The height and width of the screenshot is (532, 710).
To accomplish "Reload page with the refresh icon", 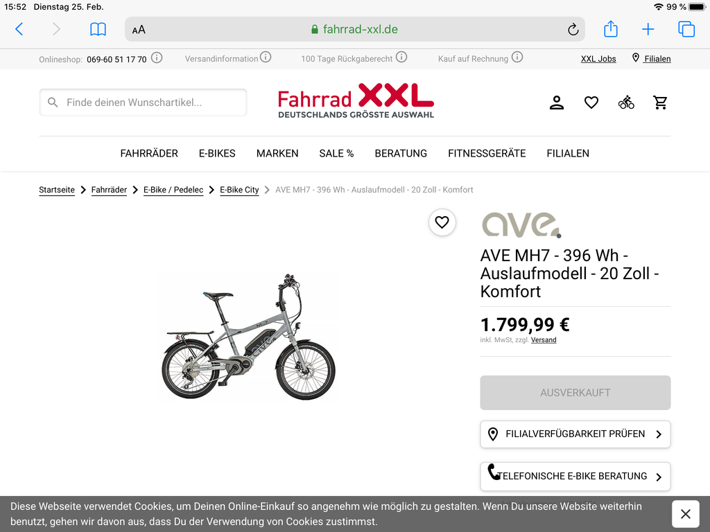I will pyautogui.click(x=573, y=29).
